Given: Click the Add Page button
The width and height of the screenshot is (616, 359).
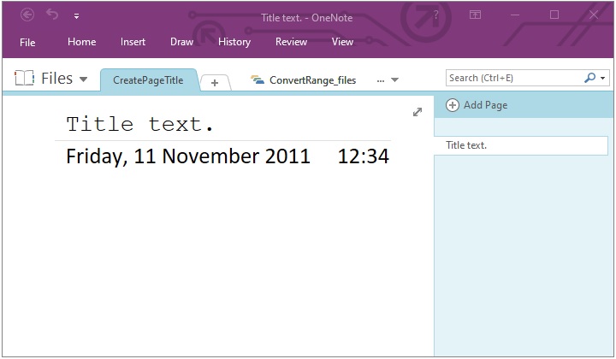Looking at the screenshot, I should (477, 105).
